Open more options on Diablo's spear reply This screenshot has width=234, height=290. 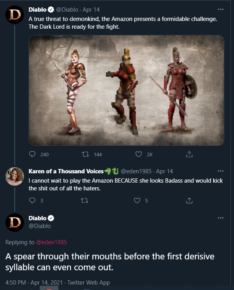[220, 218]
